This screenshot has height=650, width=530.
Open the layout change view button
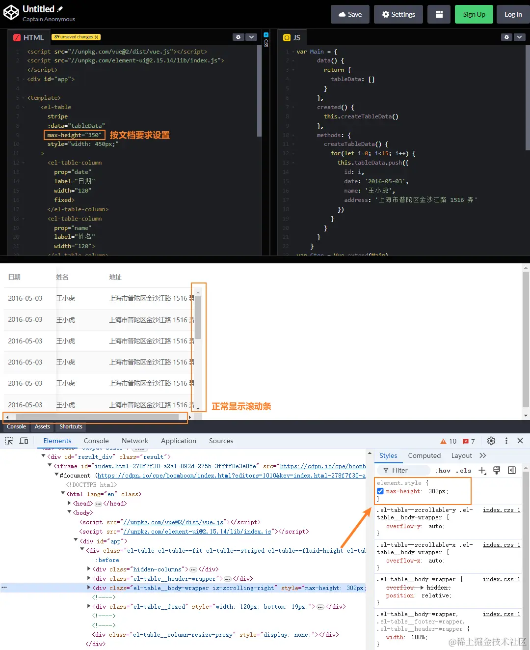439,14
